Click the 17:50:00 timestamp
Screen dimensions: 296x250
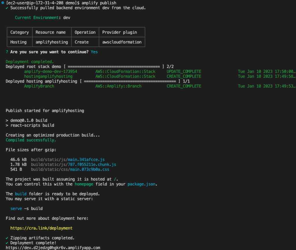tap(266, 72)
